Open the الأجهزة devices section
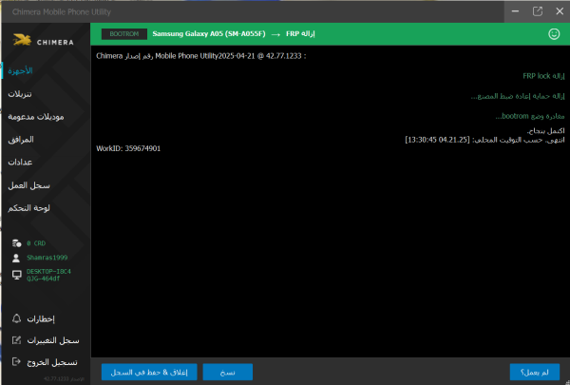 [20, 70]
